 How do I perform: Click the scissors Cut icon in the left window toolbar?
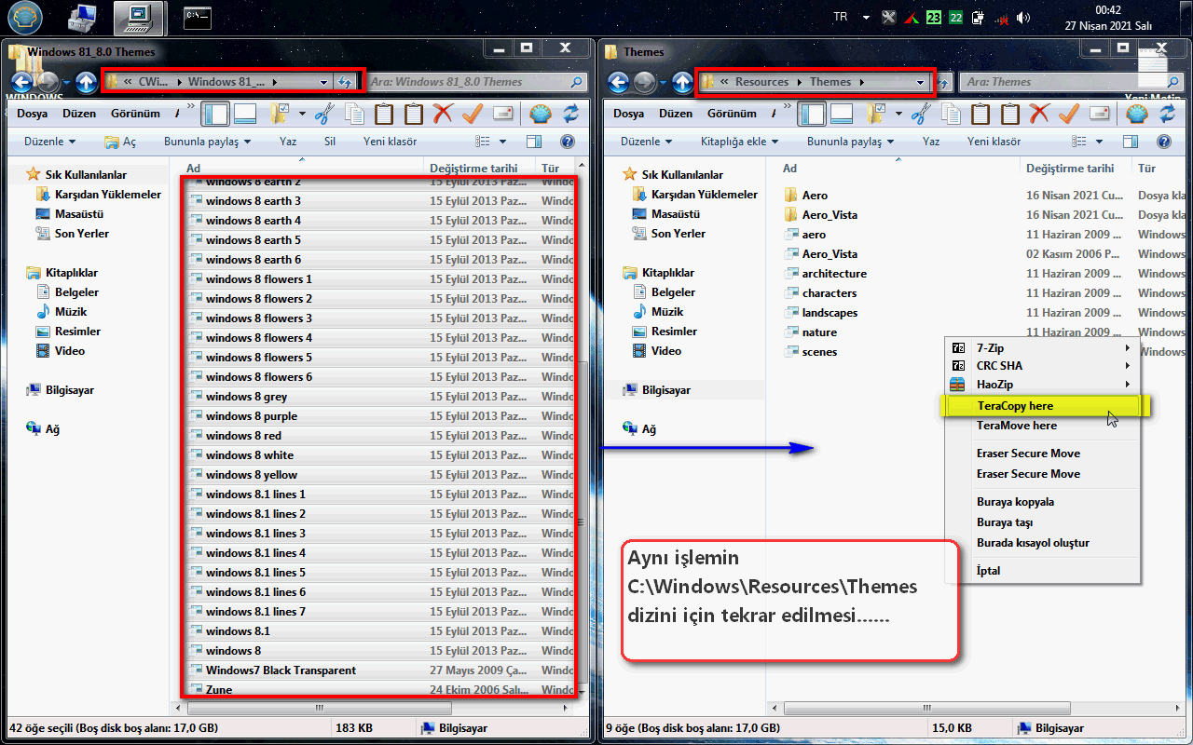click(x=324, y=114)
